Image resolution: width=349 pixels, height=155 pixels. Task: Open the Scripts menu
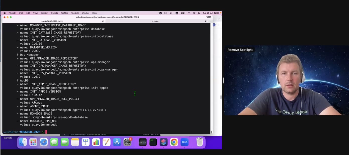coord(54,13)
